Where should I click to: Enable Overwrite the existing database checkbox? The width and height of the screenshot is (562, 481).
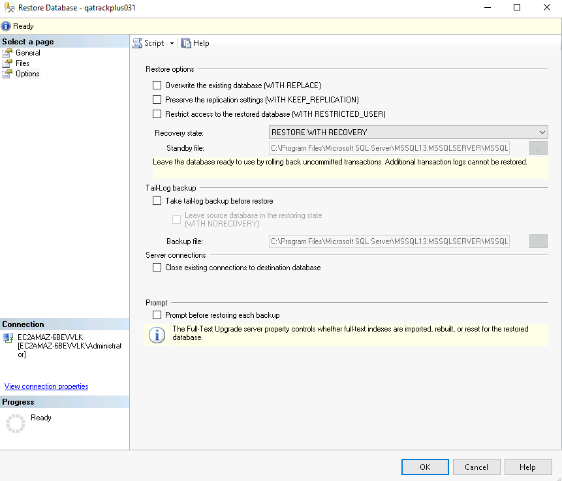tap(157, 85)
